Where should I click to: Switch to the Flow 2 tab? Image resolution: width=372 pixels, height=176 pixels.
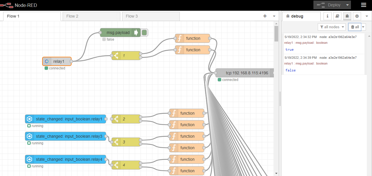[x=91, y=16]
